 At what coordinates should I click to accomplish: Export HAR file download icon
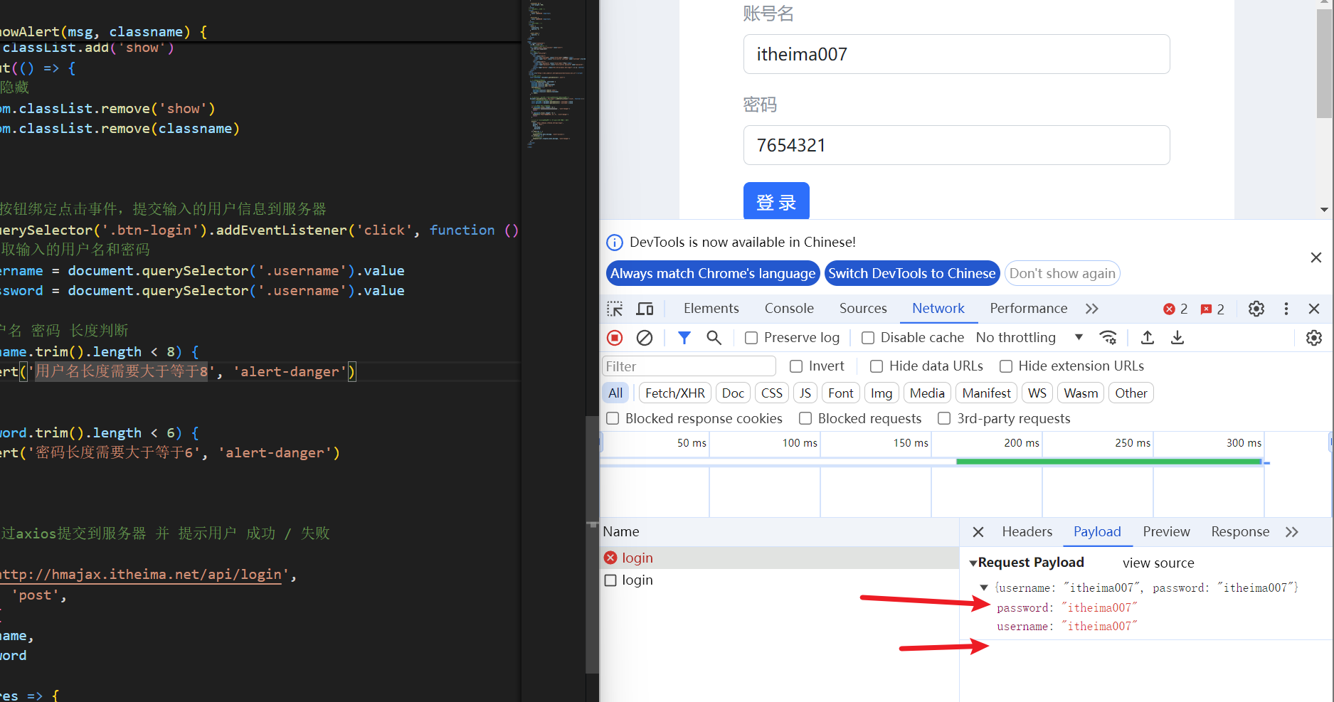[x=1177, y=338]
